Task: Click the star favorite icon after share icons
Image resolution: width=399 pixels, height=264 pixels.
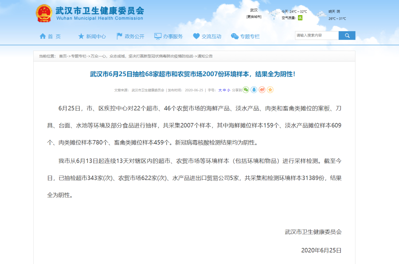Action: pyautogui.click(x=270, y=89)
